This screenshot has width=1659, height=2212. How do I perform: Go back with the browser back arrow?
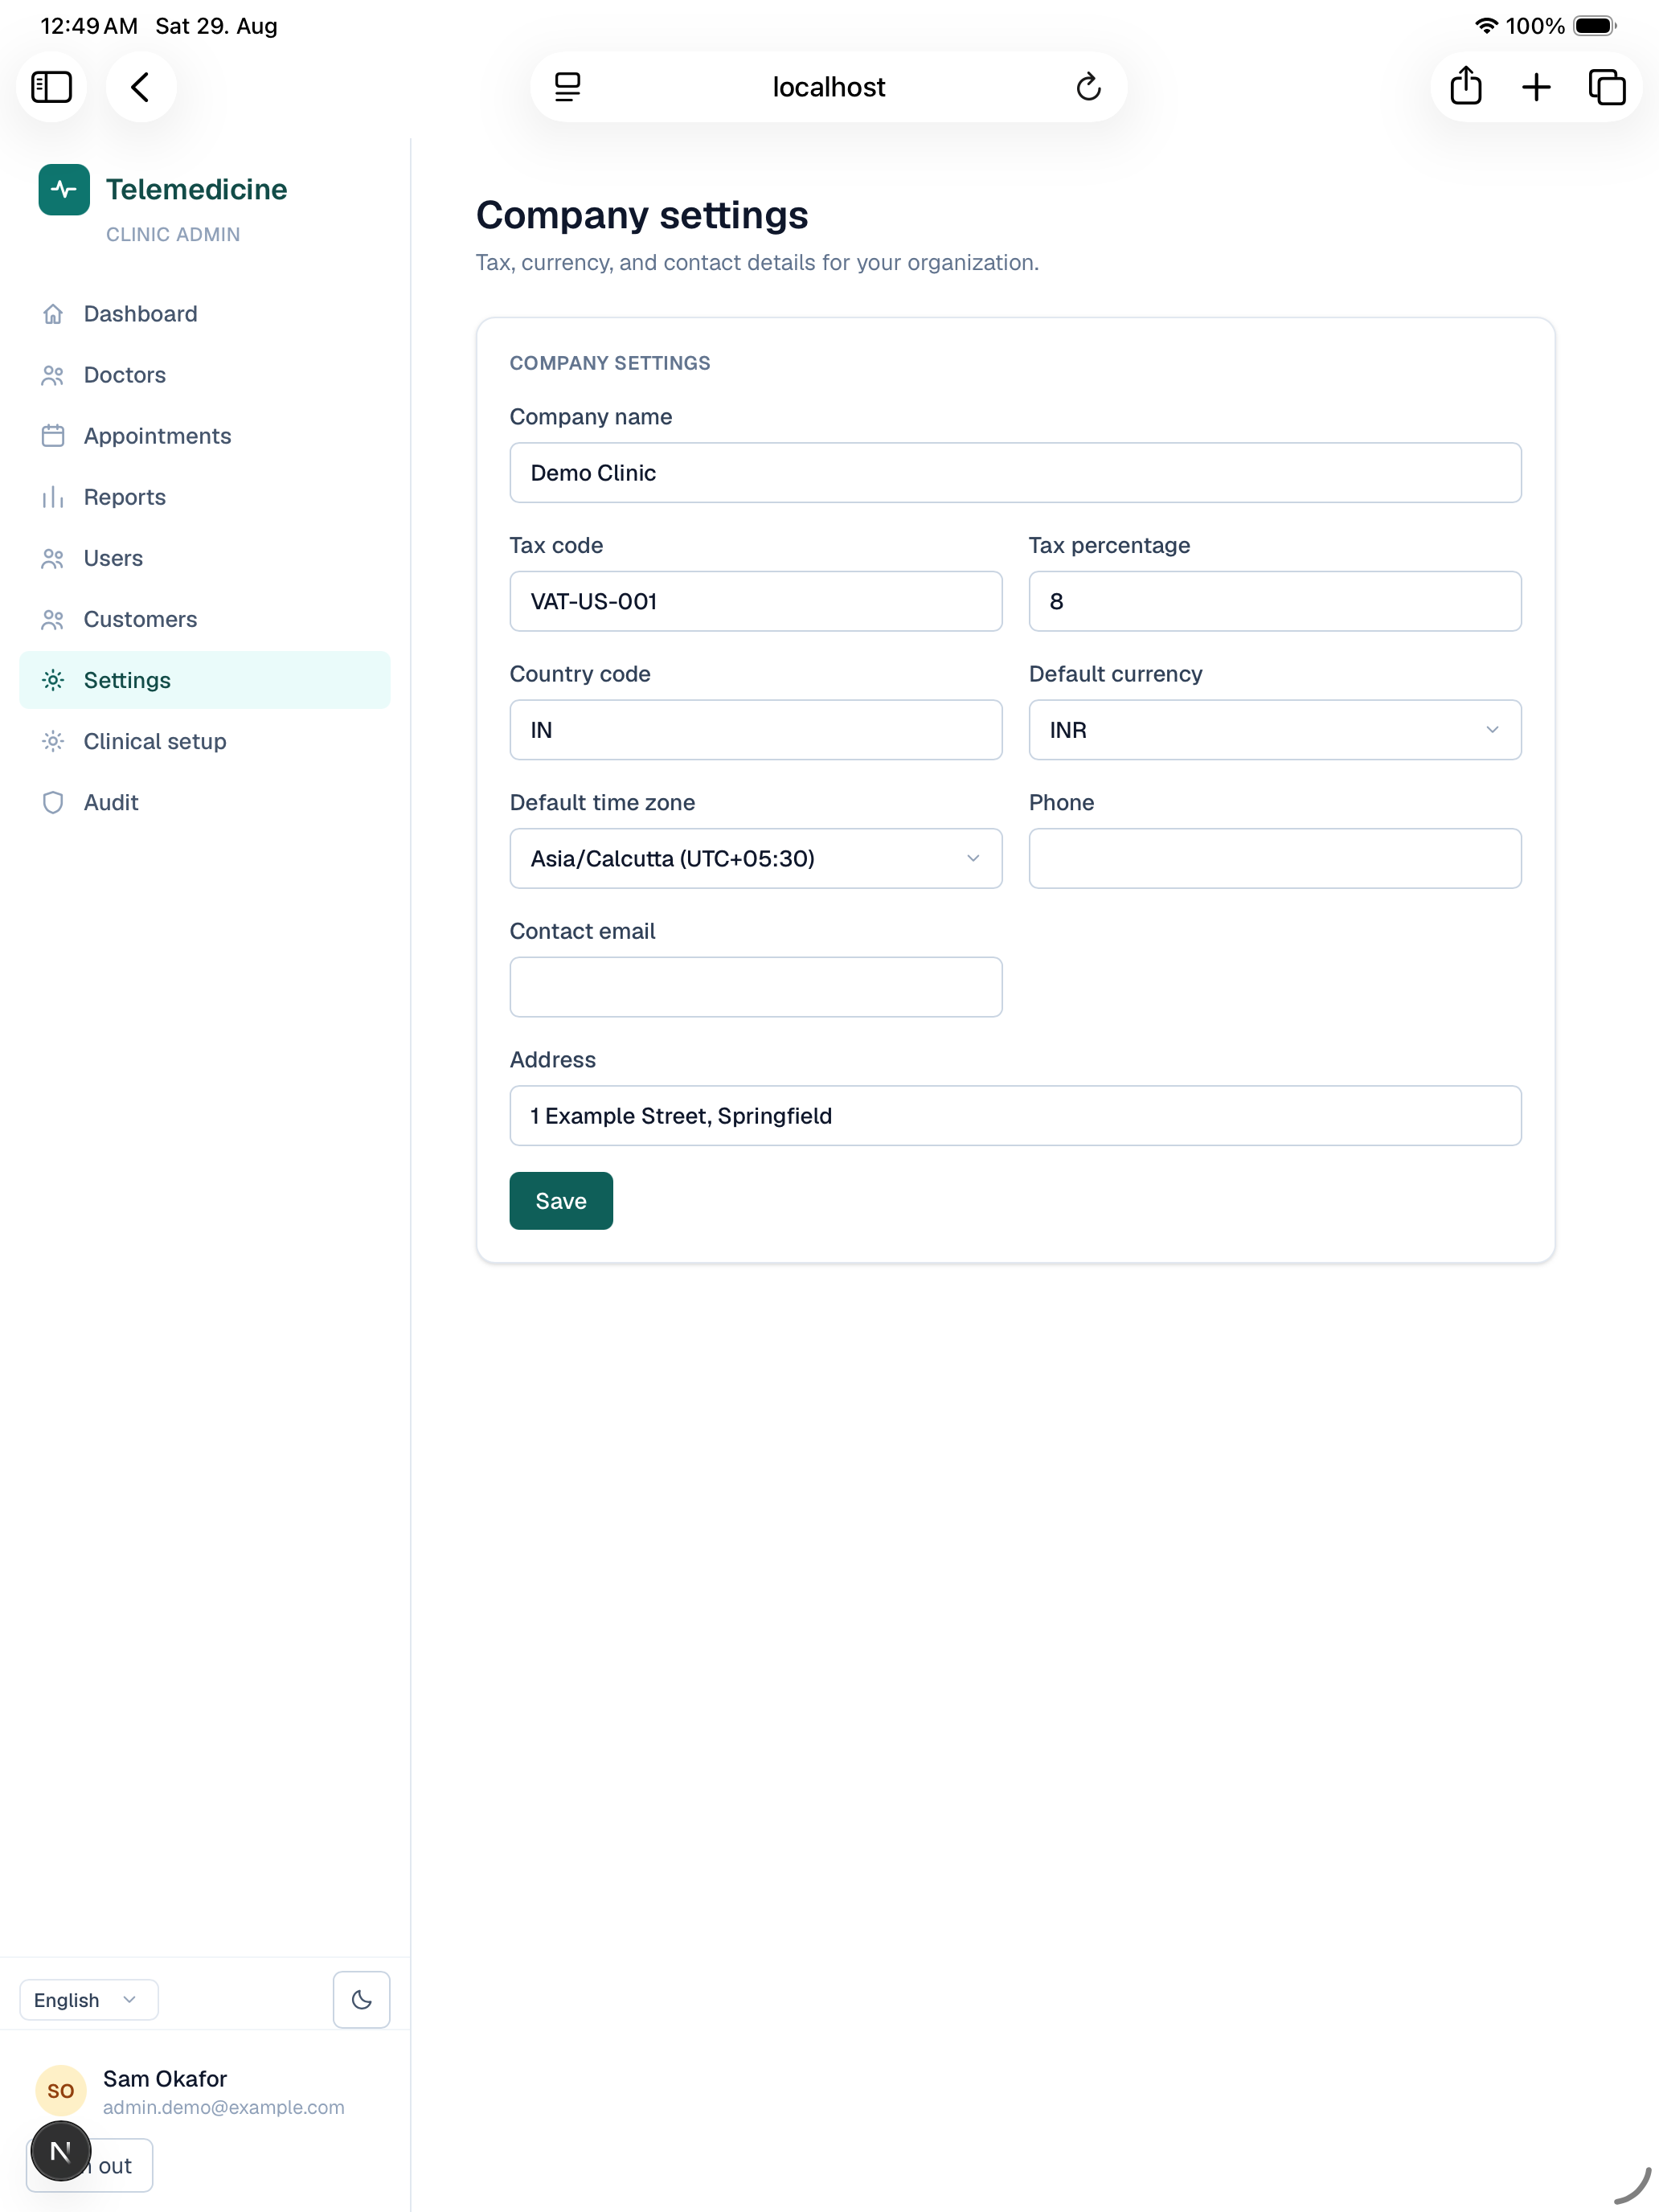click(x=141, y=87)
